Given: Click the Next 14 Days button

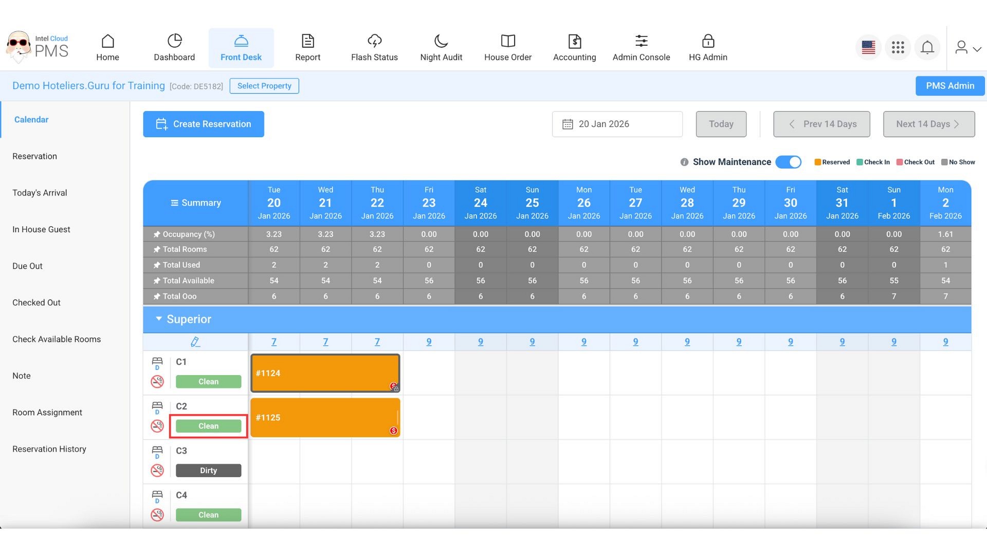Looking at the screenshot, I should (928, 124).
